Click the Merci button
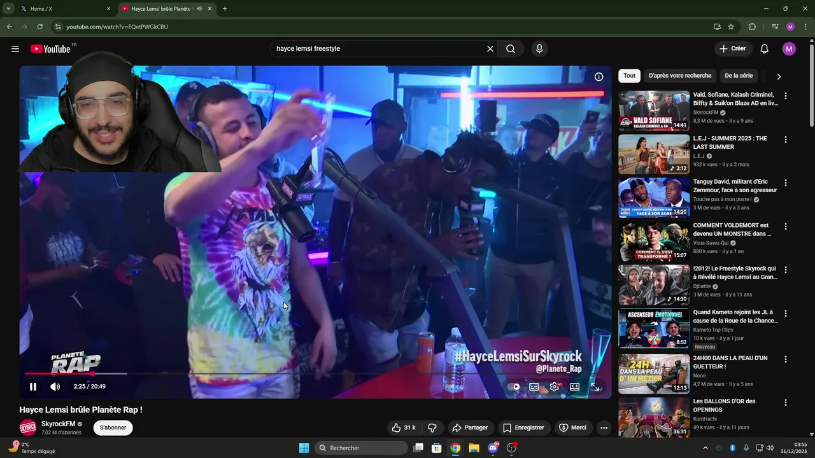815x458 pixels. click(572, 427)
